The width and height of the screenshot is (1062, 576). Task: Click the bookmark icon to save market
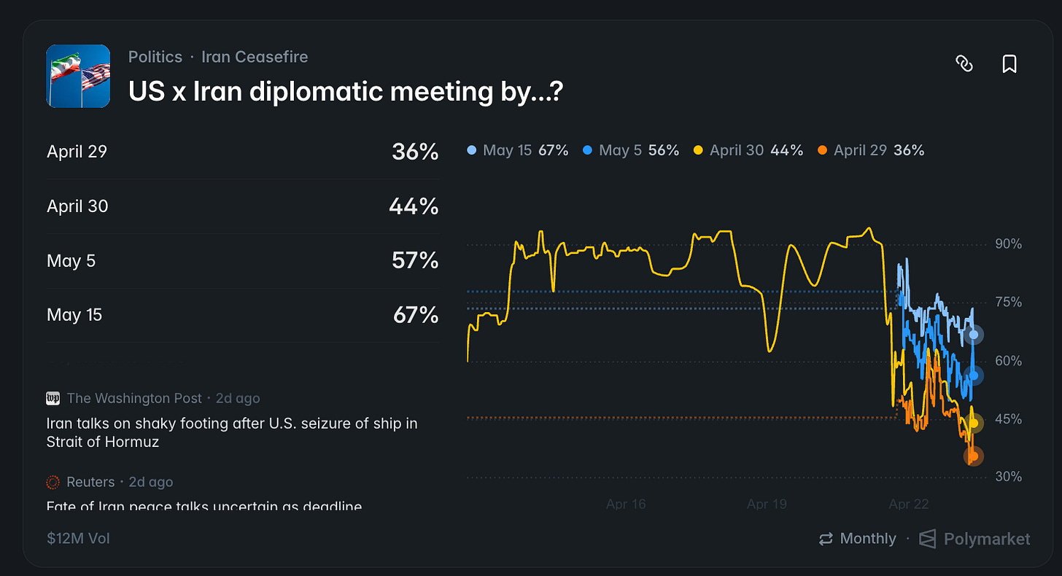pyautogui.click(x=1009, y=64)
